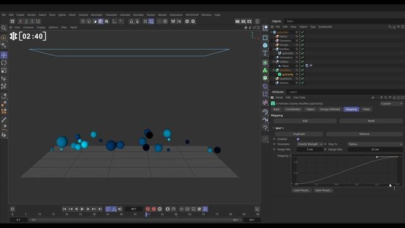Click the Duplicate button for MAP 1

(299, 134)
